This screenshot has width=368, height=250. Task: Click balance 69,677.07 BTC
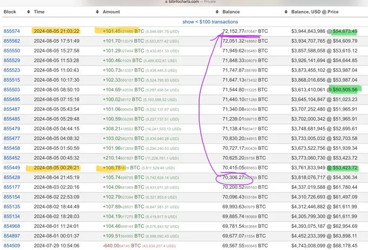[244, 236]
